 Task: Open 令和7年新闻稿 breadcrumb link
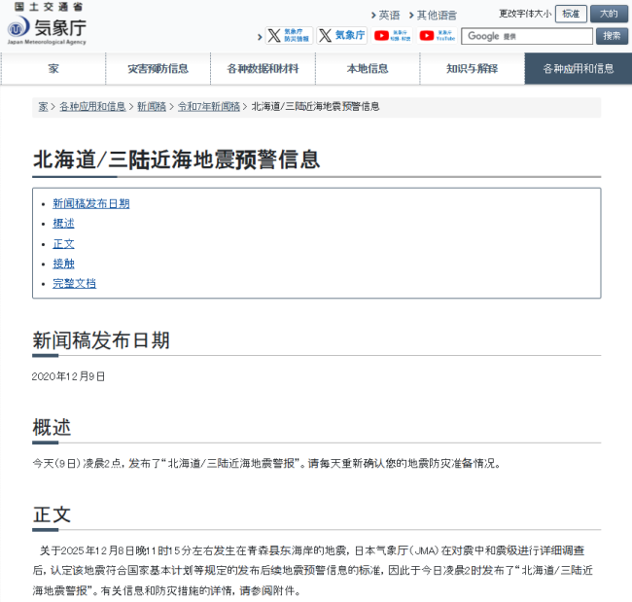(x=208, y=106)
